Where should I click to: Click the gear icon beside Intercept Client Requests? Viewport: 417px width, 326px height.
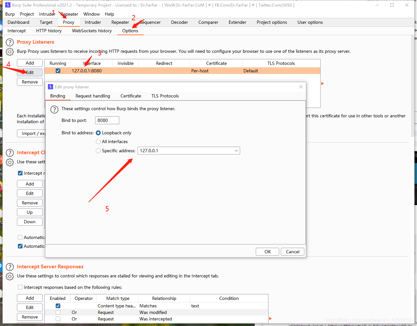tap(9, 162)
